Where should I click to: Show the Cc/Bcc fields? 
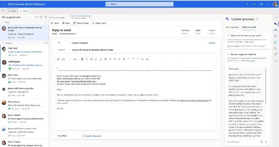[x=212, y=43]
